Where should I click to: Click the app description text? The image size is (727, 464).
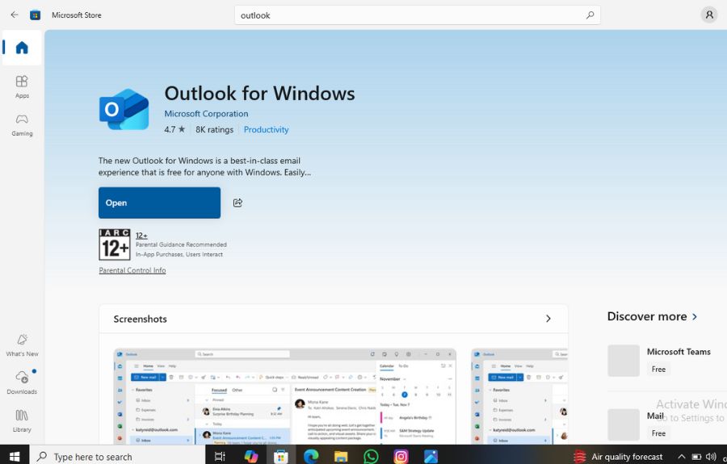[x=204, y=166]
